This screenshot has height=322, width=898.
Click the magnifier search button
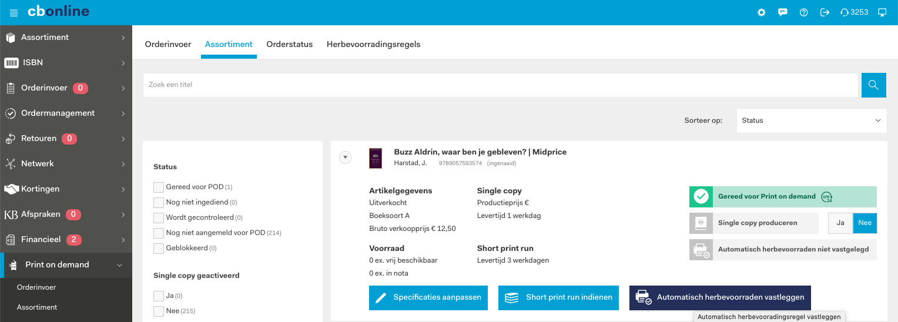(873, 85)
